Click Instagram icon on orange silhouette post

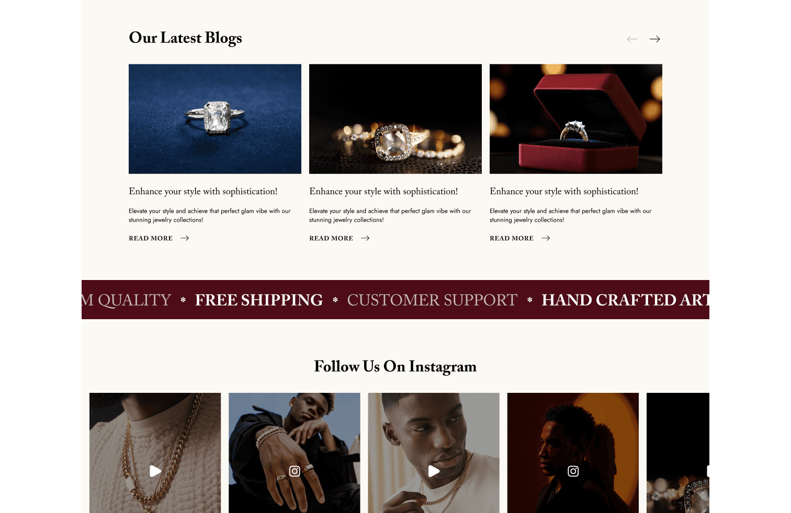click(x=573, y=471)
